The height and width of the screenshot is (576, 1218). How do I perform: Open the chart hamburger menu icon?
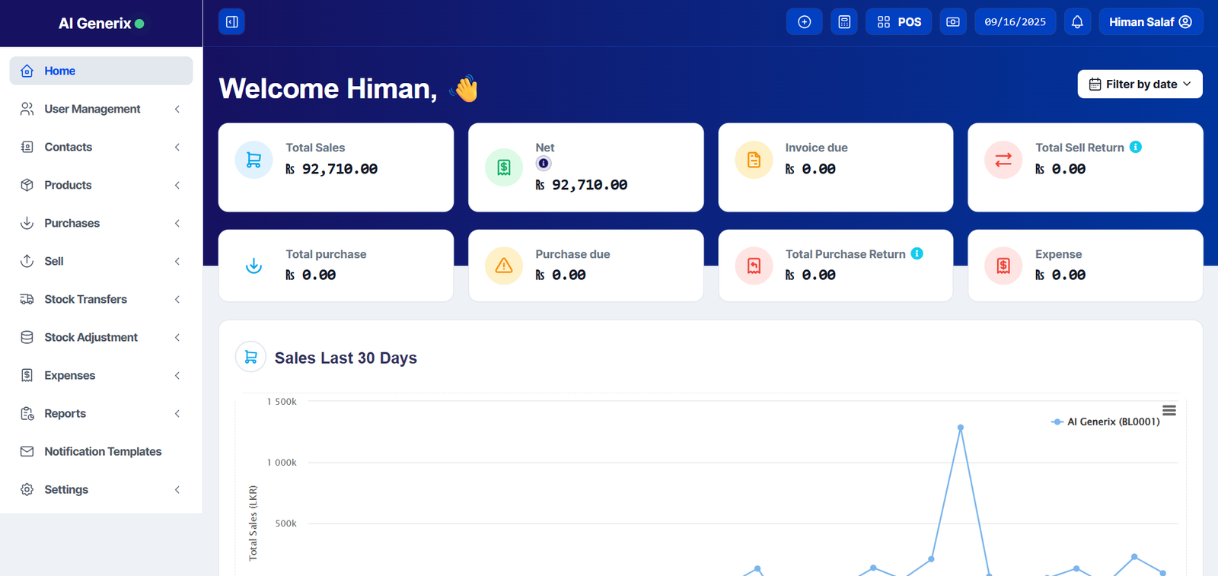point(1169,411)
